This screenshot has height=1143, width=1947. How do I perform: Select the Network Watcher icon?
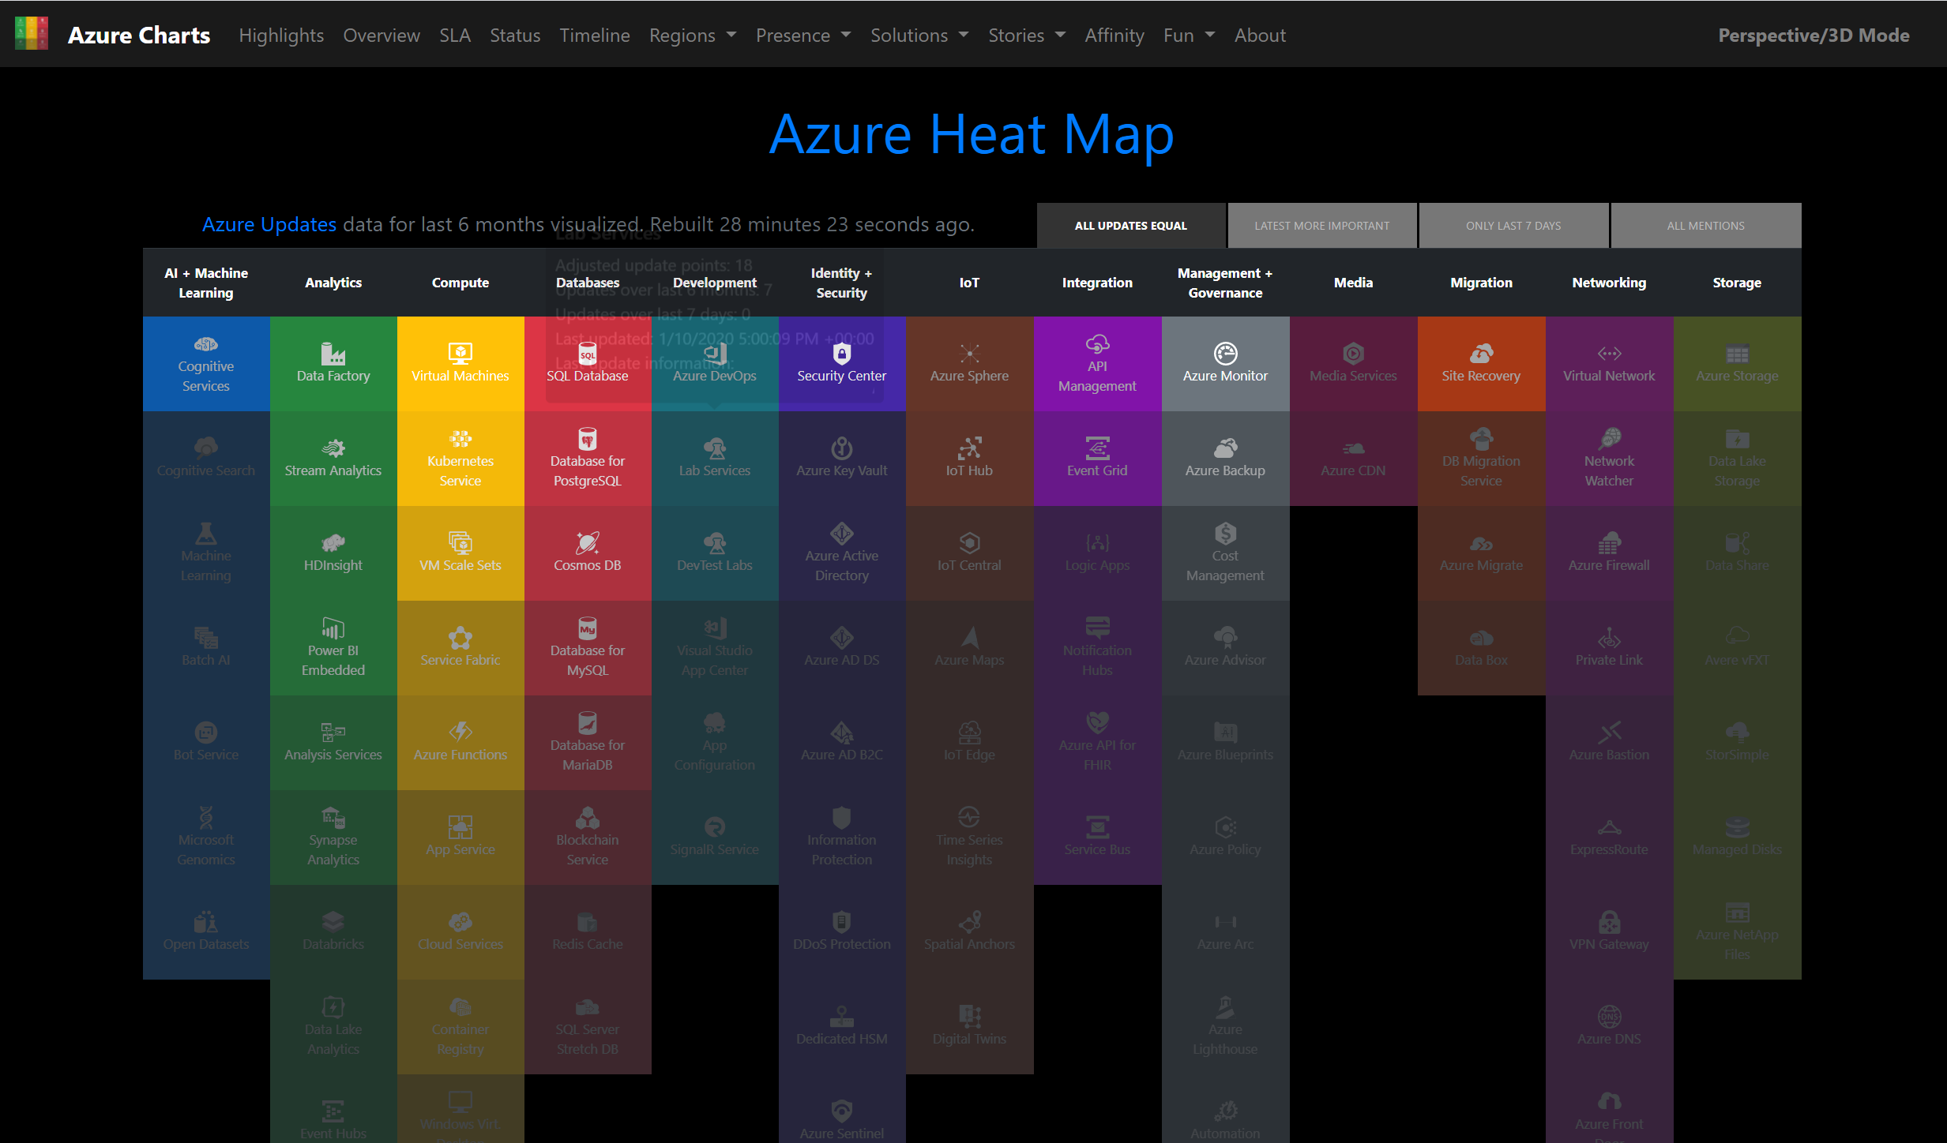click(1609, 438)
